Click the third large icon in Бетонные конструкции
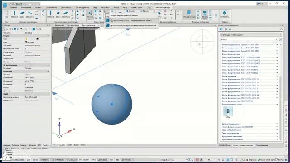The height and width of the screenshot is (163, 290). pos(30,14)
